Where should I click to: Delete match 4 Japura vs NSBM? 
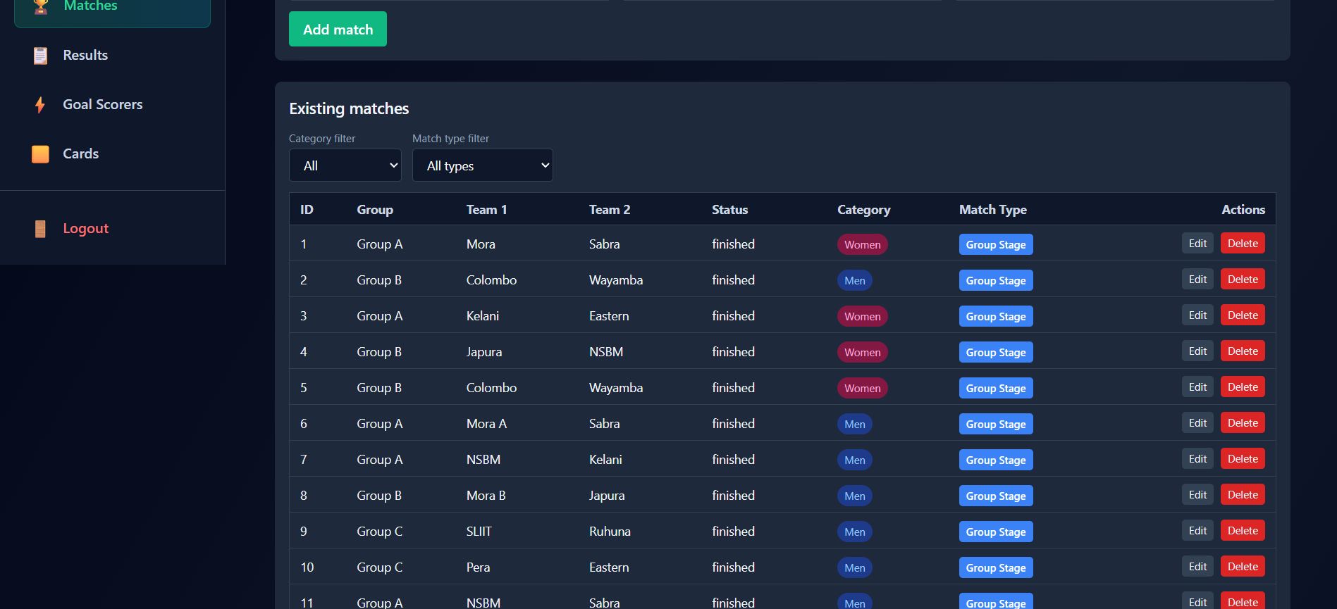point(1243,351)
